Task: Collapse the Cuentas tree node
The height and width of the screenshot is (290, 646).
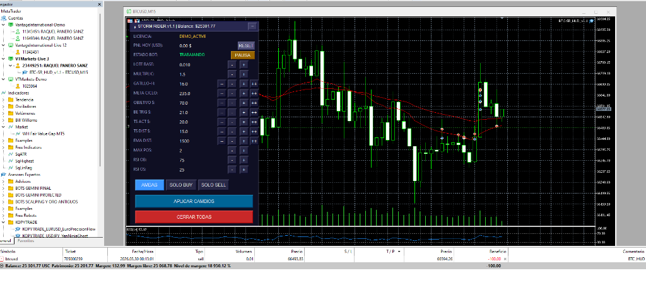Action: click(3, 18)
